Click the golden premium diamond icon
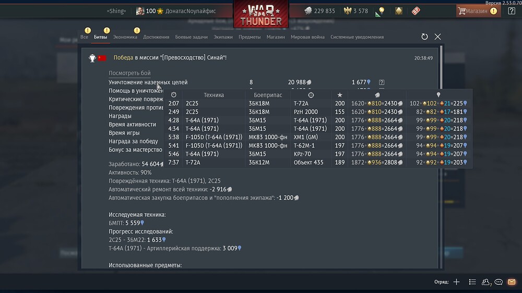The image size is (522, 293). tap(398, 11)
